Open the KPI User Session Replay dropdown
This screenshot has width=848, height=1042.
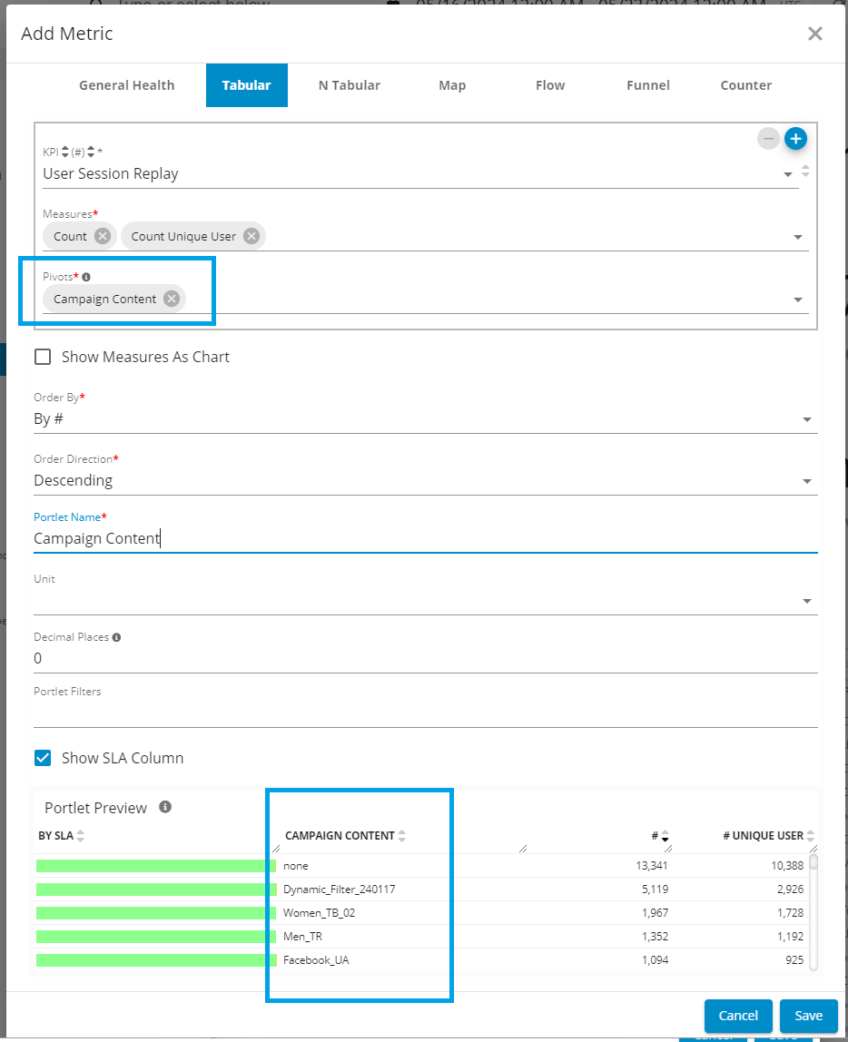pos(786,174)
